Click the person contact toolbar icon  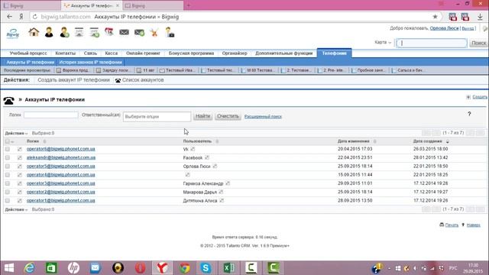49,32
